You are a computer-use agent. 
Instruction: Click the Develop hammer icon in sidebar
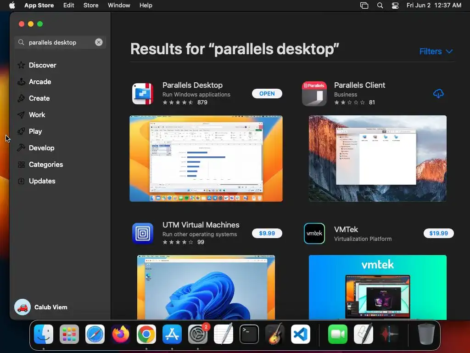[21, 148]
